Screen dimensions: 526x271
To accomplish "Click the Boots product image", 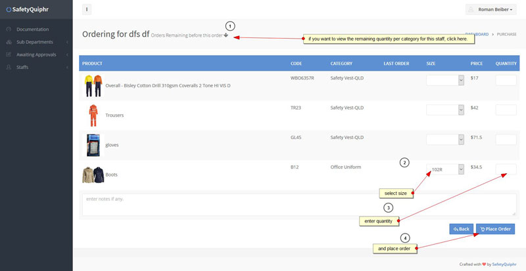I will [93, 175].
